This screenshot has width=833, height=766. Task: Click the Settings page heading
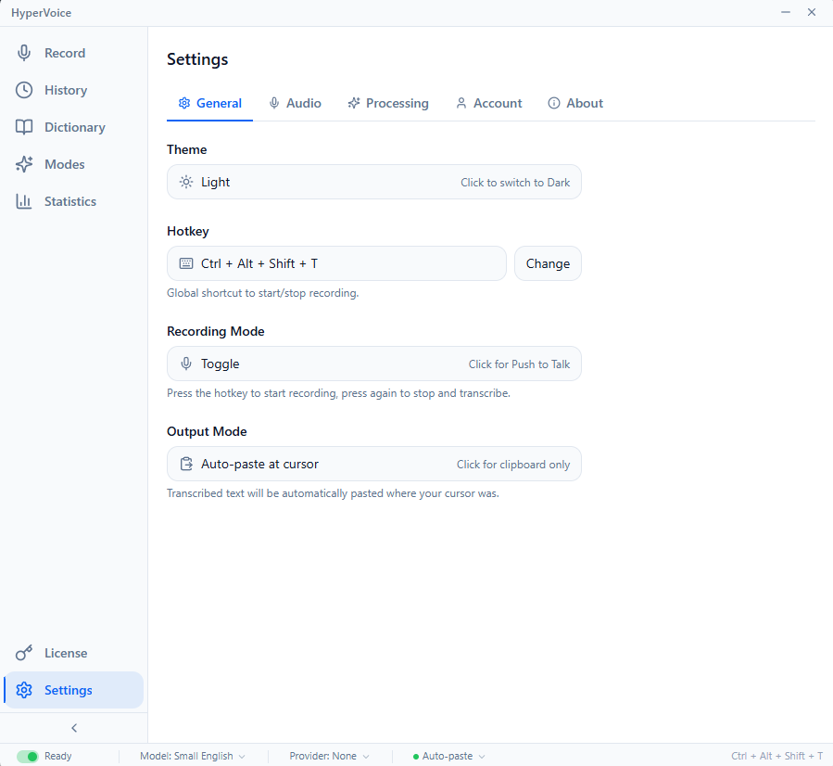tap(197, 59)
